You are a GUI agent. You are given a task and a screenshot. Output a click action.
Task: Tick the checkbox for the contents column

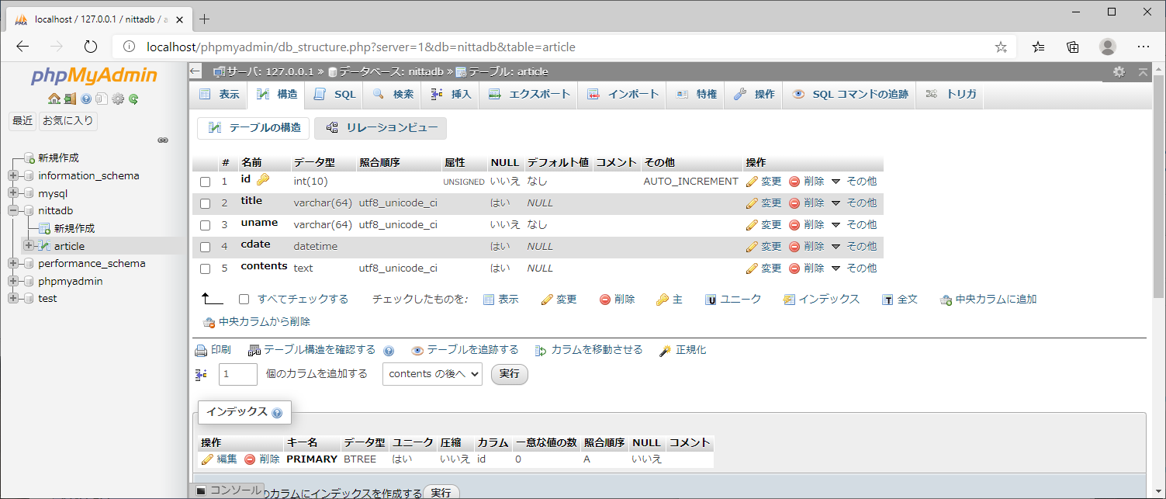click(206, 269)
